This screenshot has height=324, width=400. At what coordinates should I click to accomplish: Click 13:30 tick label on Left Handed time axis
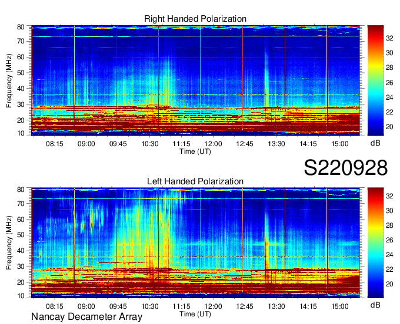pos(276,306)
